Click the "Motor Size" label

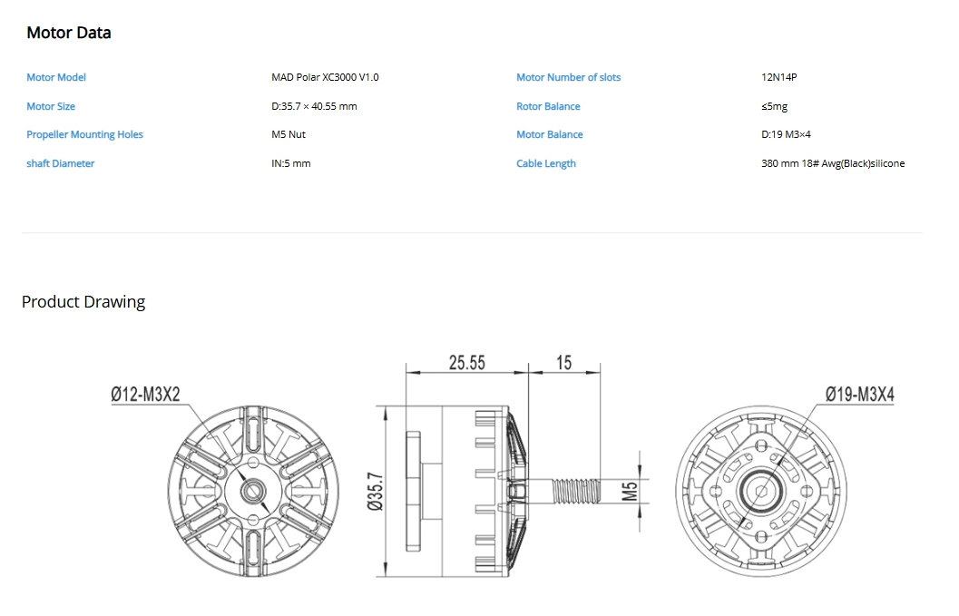coord(51,106)
